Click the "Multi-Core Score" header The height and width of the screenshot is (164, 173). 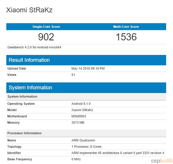pyautogui.click(x=126, y=27)
